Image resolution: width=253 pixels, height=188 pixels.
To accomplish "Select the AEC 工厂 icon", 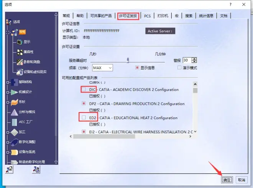I will coord(14,122).
